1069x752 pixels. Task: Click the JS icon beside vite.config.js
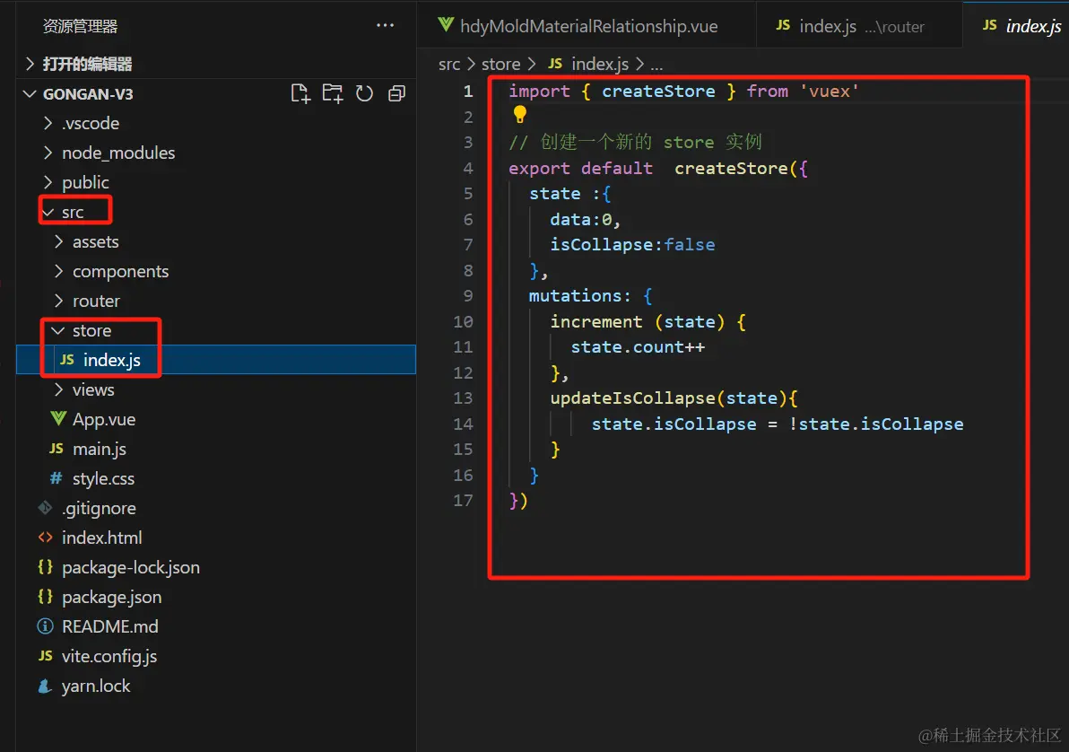click(46, 656)
